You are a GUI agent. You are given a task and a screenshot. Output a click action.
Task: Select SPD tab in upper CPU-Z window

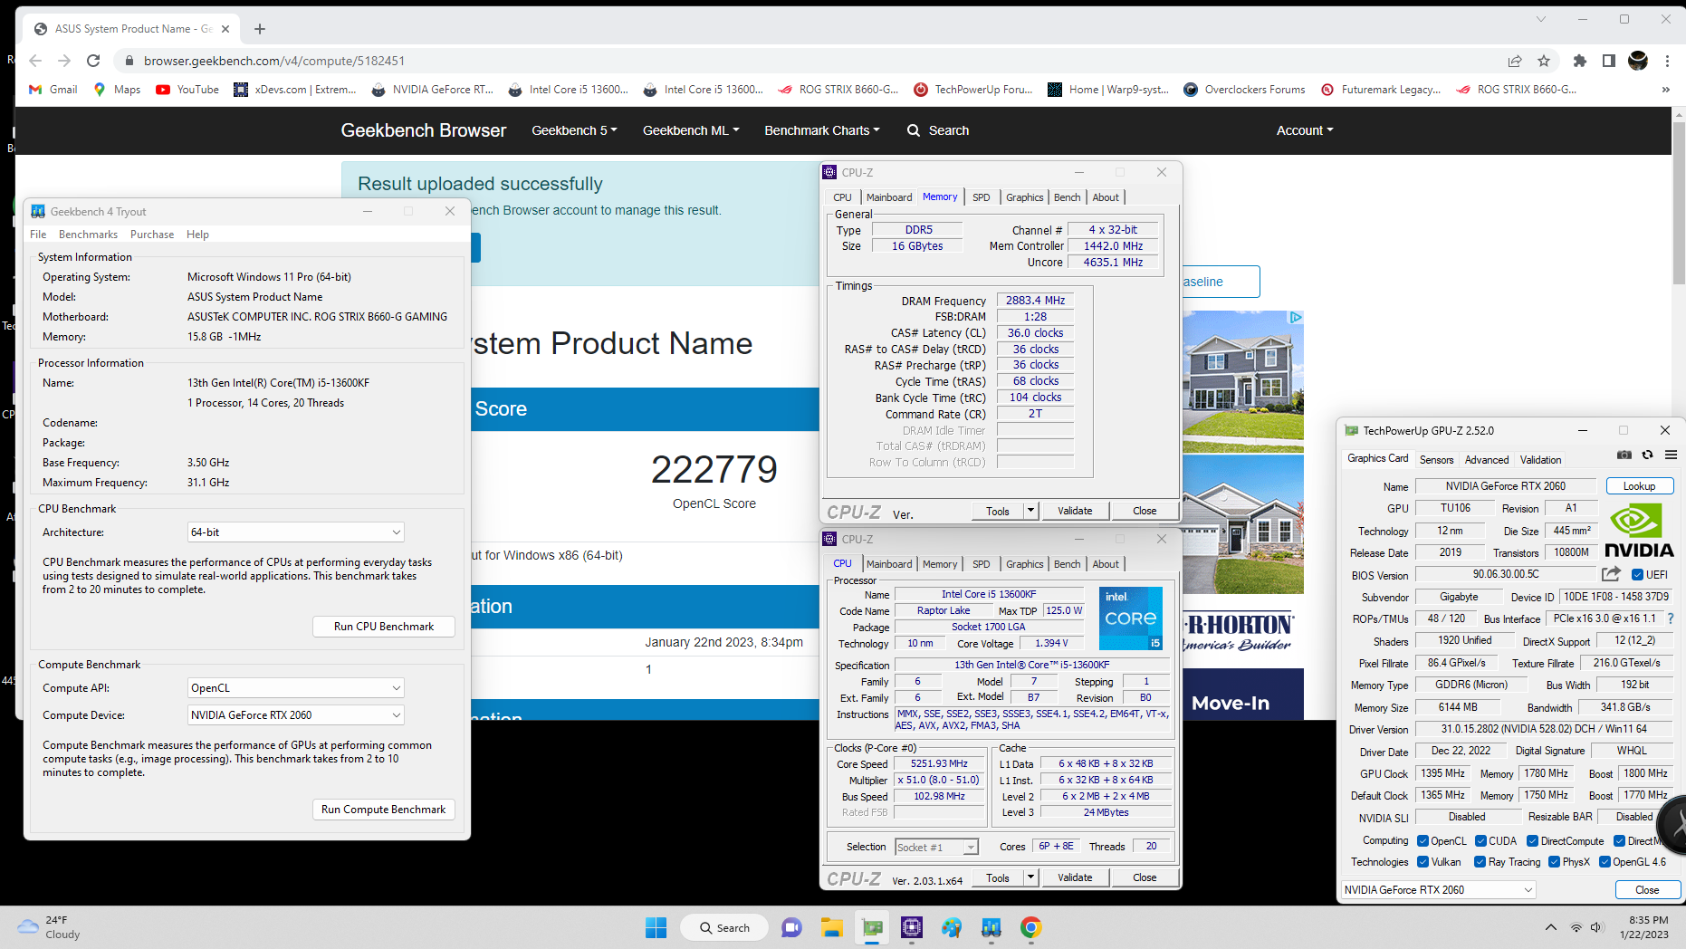point(981,197)
